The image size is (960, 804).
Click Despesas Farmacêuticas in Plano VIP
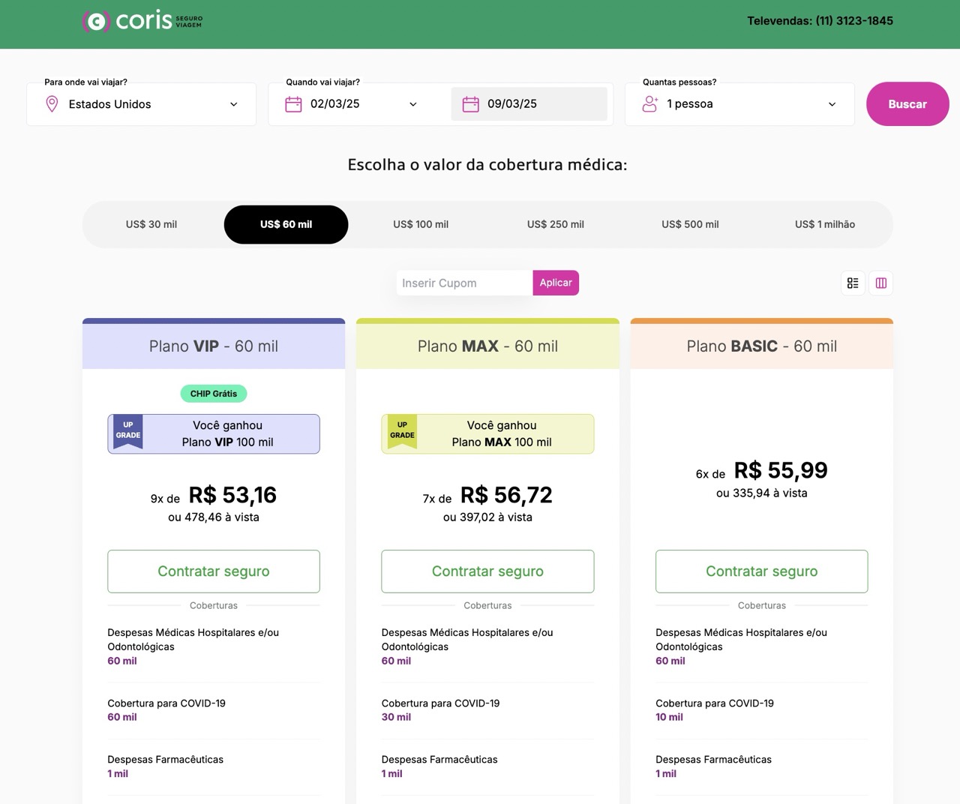pyautogui.click(x=166, y=760)
